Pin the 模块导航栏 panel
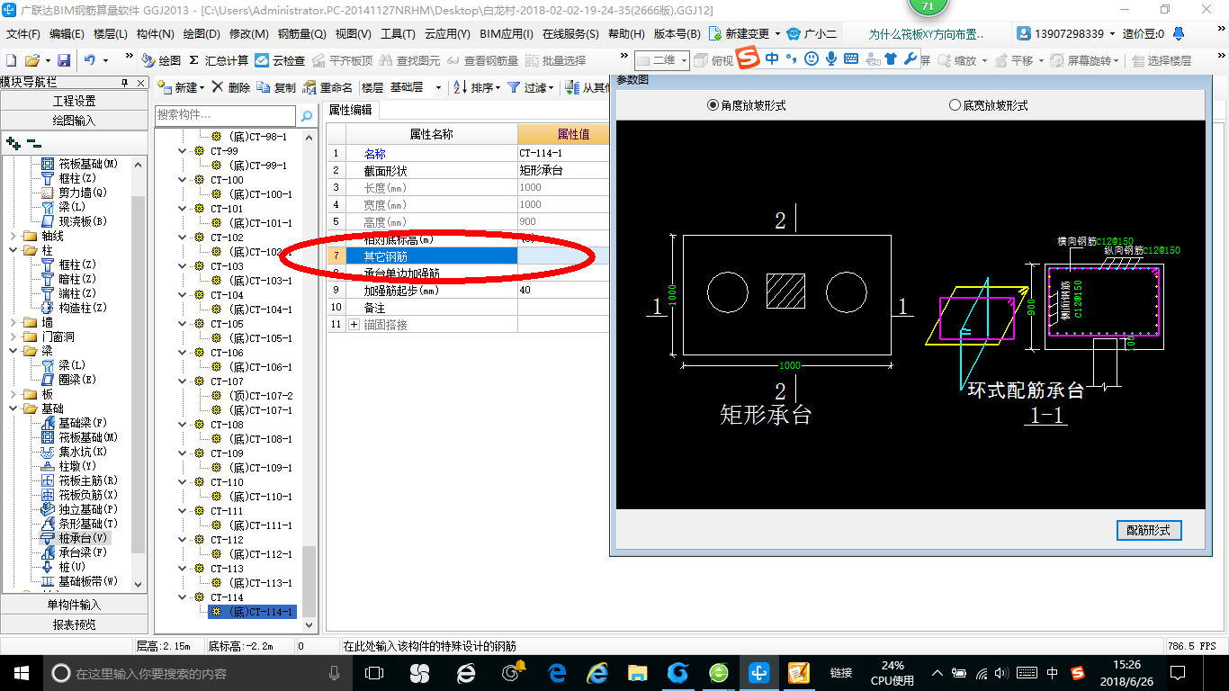 (124, 82)
